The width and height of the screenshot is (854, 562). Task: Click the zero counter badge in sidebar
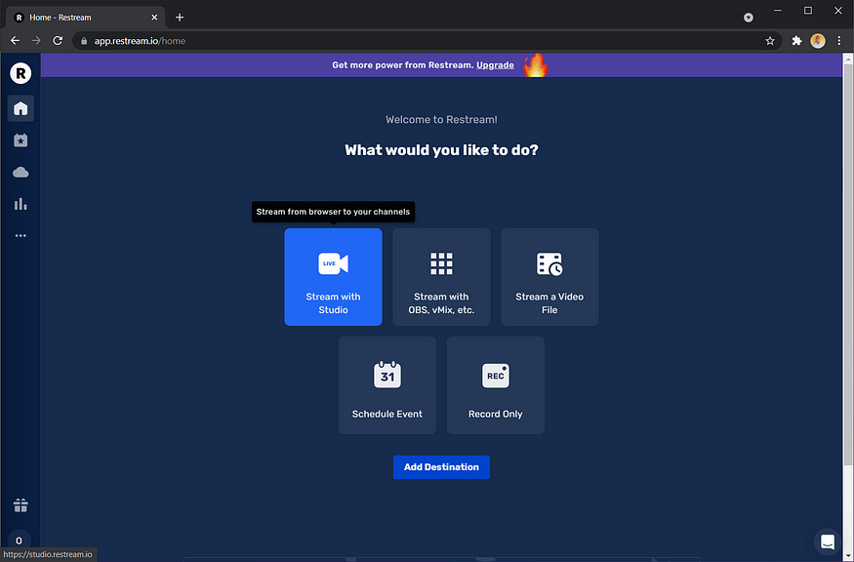tap(20, 541)
